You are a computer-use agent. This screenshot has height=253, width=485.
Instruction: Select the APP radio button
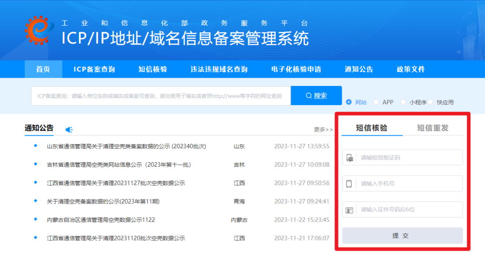pos(376,102)
